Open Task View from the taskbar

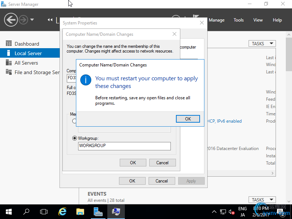44,212
